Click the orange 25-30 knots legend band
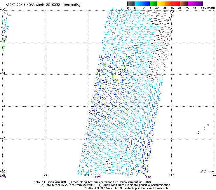The image size is (216, 190). [169, 4]
